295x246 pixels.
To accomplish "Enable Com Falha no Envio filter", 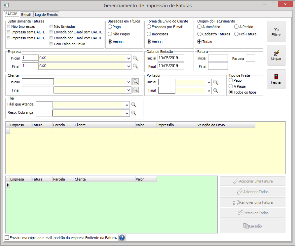I will pyautogui.click(x=51, y=44).
